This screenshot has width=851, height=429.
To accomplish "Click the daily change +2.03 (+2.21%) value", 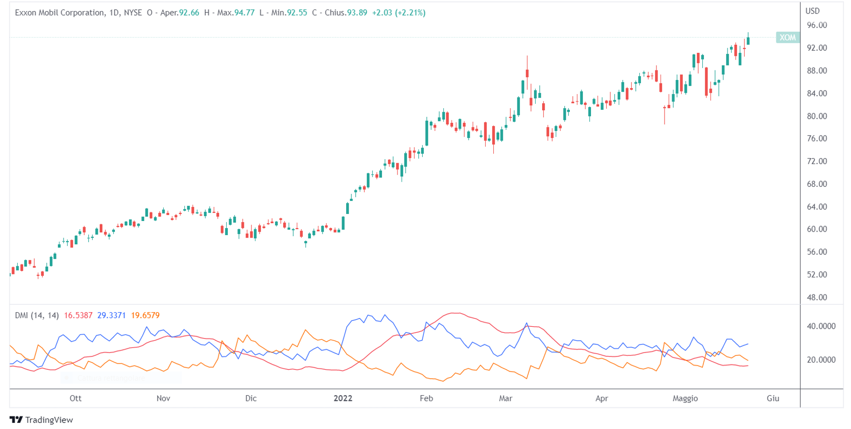I will coord(399,13).
